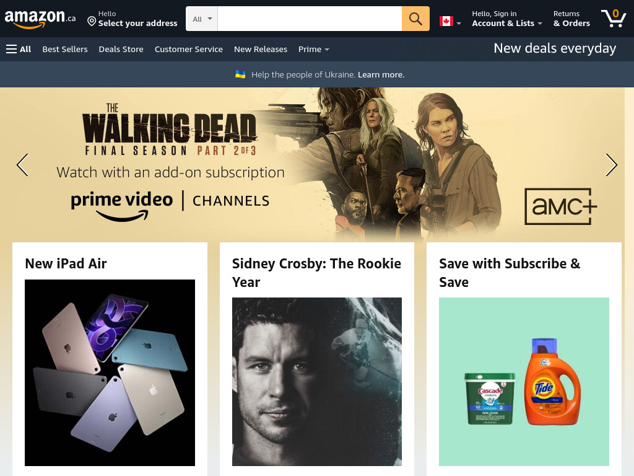Click the Canadian flag language selector
The width and height of the screenshot is (634, 476).
tap(450, 21)
